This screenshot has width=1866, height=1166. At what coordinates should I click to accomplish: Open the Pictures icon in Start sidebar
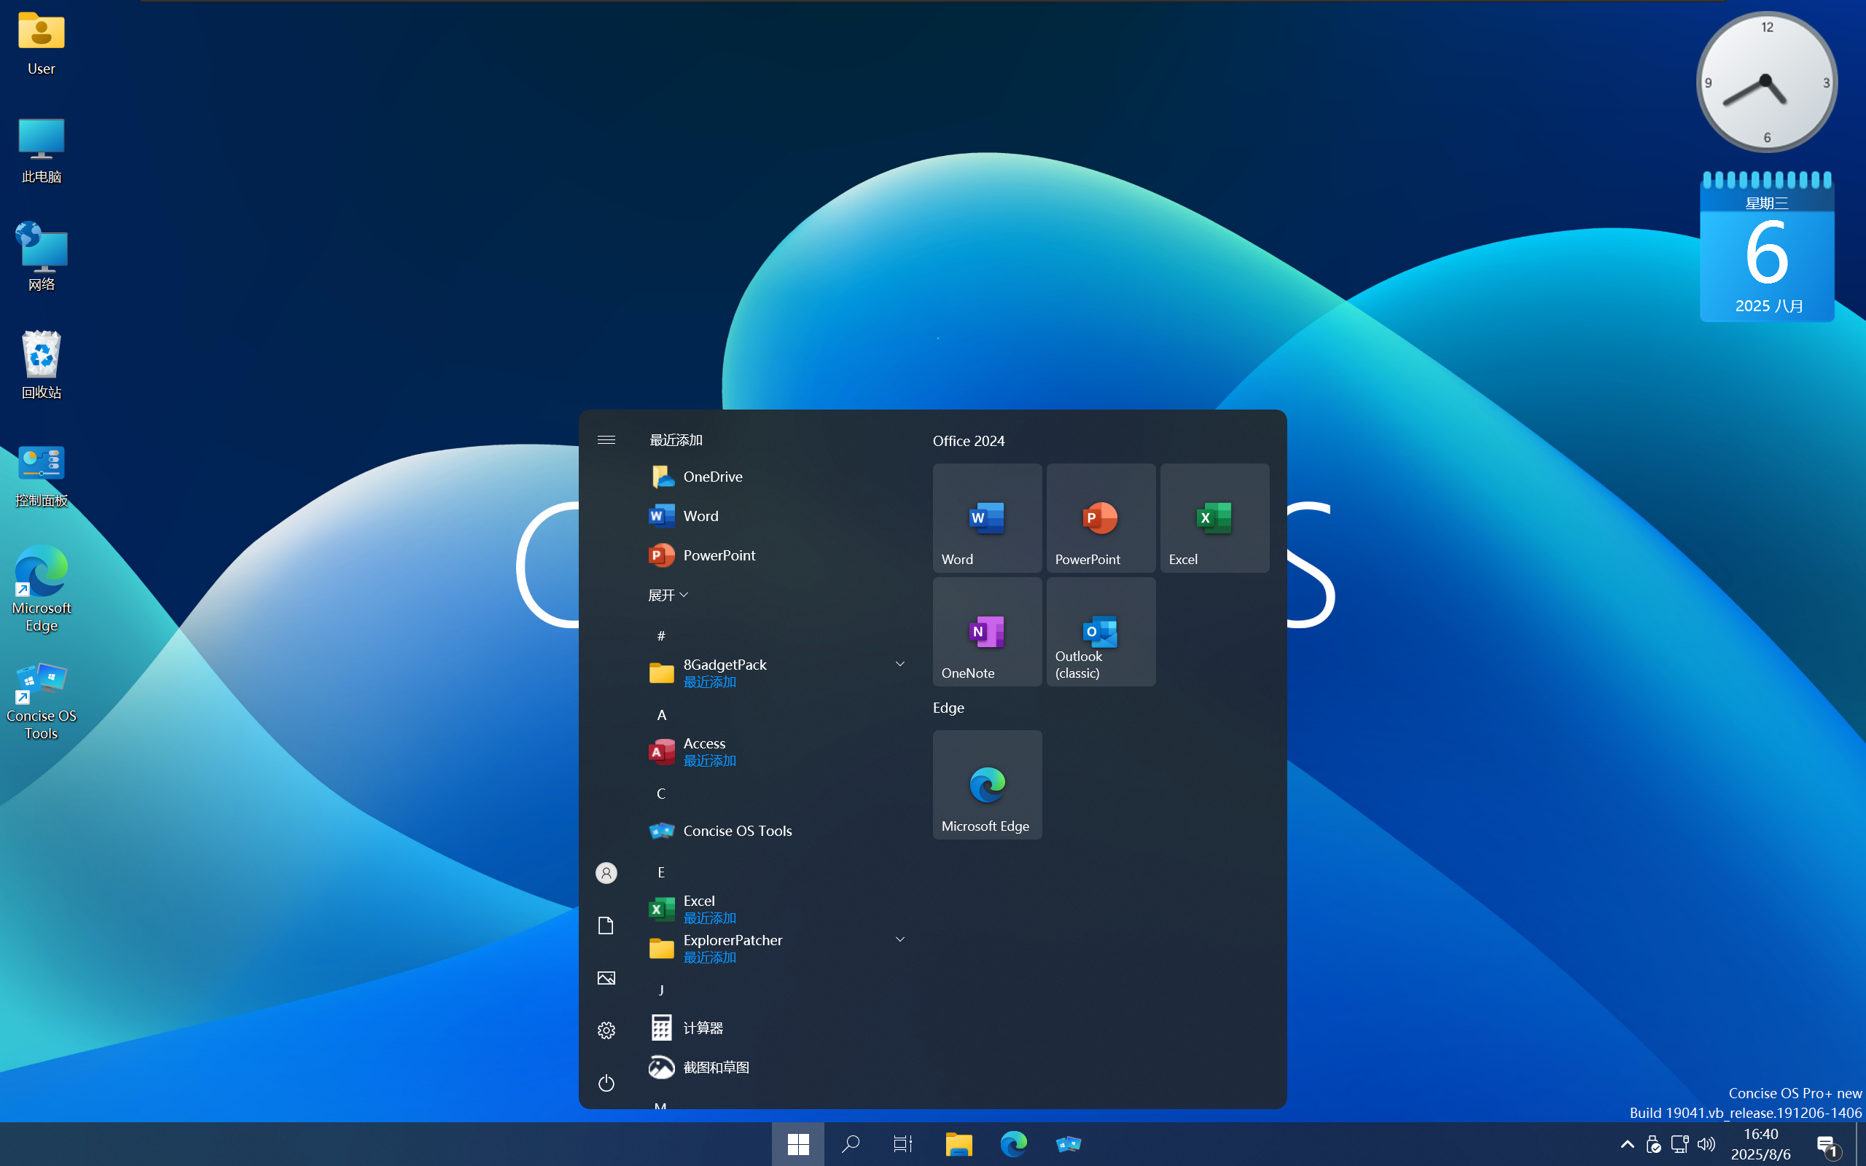click(606, 978)
